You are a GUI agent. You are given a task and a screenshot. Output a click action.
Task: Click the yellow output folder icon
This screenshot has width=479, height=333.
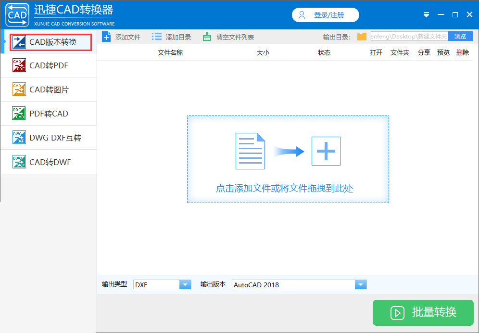coord(362,37)
